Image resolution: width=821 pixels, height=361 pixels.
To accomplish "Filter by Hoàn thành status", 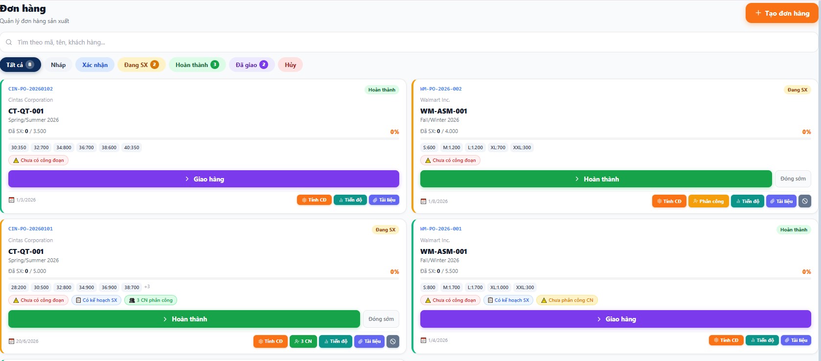I will (x=197, y=65).
